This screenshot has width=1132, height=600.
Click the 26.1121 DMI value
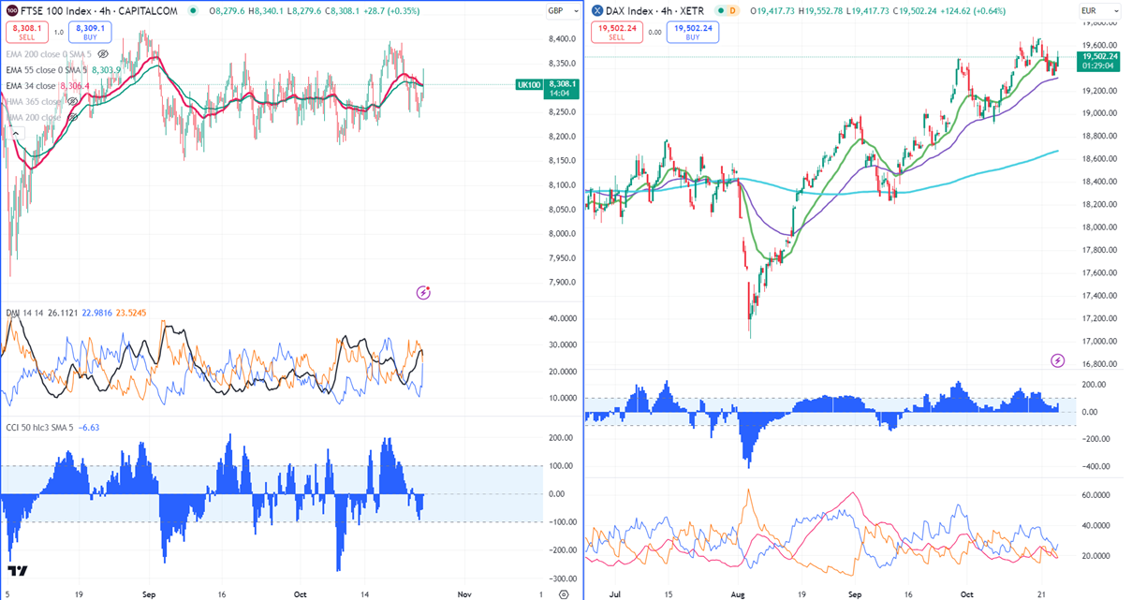click(x=62, y=312)
